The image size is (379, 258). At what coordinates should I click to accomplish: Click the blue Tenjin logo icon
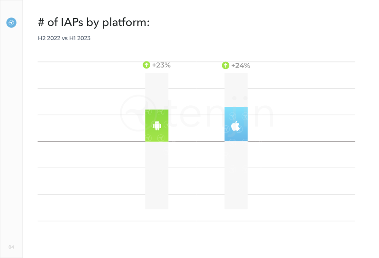point(11,23)
